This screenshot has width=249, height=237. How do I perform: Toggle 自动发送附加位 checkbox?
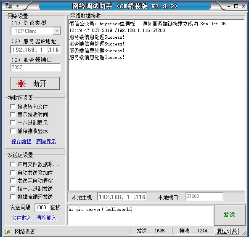[13, 173]
